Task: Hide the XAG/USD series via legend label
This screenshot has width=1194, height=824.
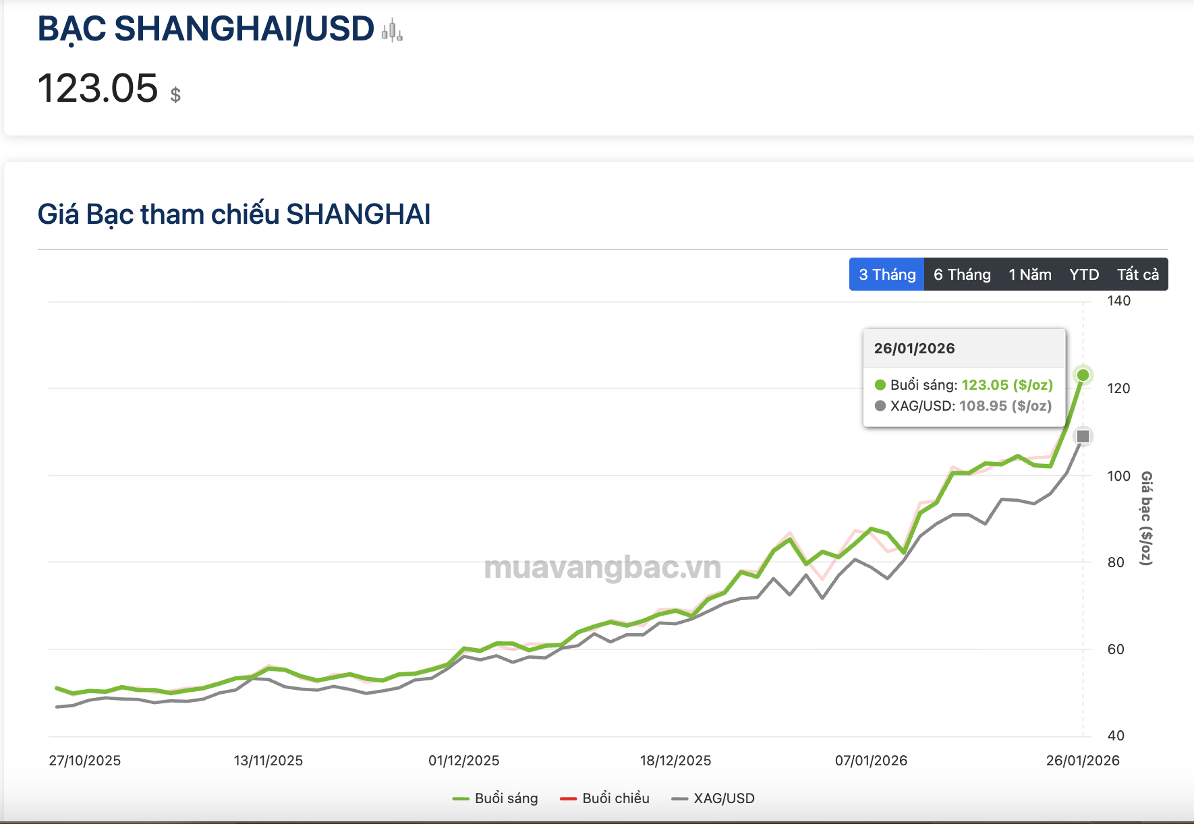Action: click(x=724, y=798)
